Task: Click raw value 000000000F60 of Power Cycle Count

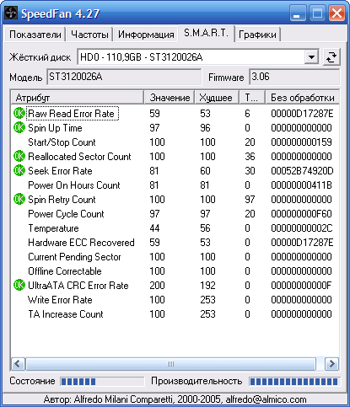Action: point(301,214)
